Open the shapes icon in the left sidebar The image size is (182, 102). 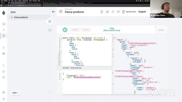click(x=4, y=71)
